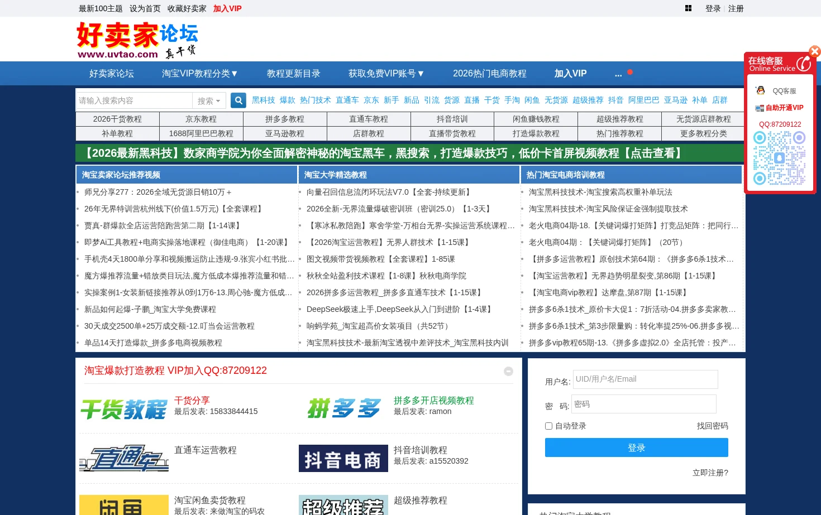
Task: Open the 教程更新目录 navigation item
Action: pos(294,74)
